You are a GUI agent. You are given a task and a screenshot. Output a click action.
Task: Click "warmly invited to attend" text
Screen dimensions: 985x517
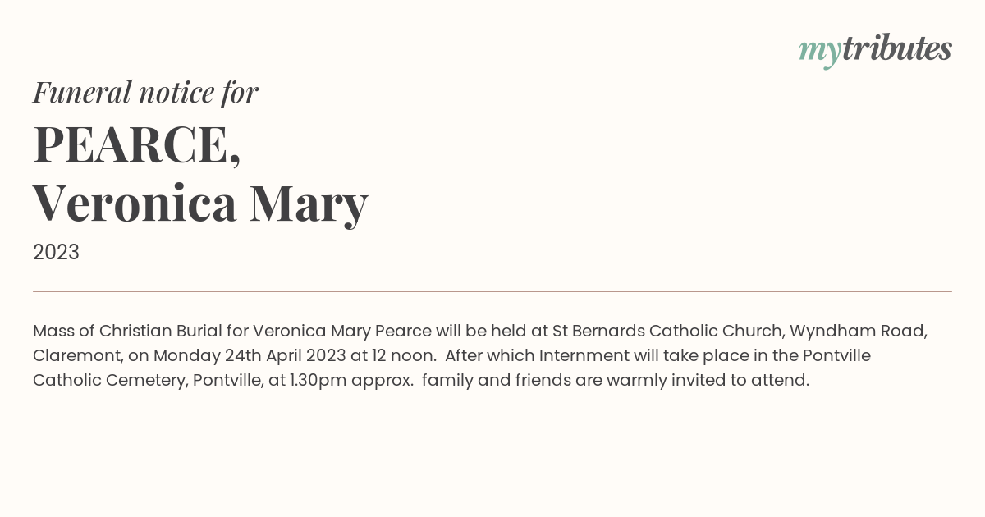[x=698, y=380]
